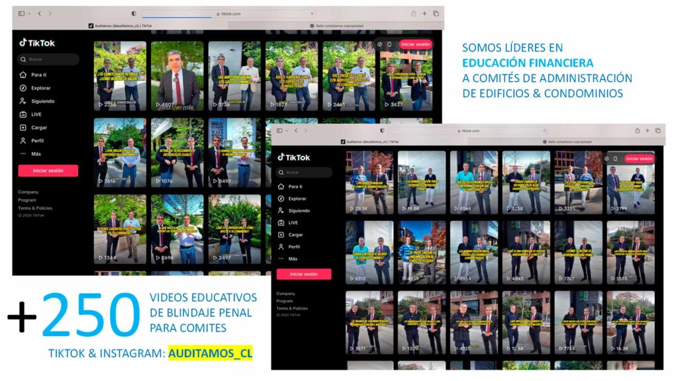Click Terms & Policies link in front window
The width and height of the screenshot is (678, 381).
292,308
